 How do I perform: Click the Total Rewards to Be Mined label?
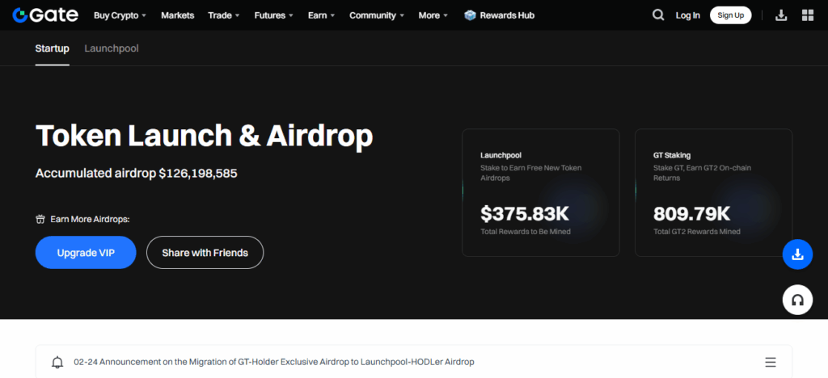point(526,232)
